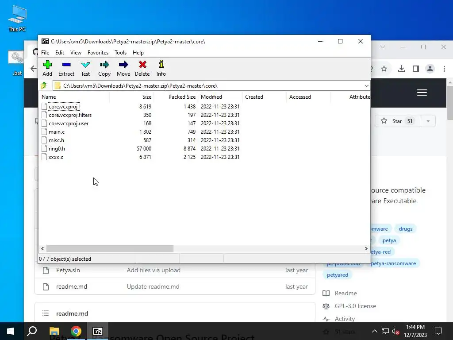Viewport: 453px width, 340px height.
Task: Sort by the Size column header
Action: pos(132,97)
